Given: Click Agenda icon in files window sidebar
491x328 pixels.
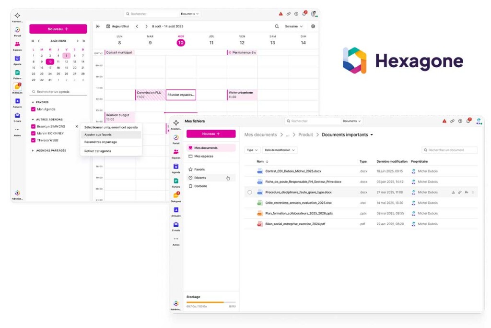Looking at the screenshot, I should point(176,166).
